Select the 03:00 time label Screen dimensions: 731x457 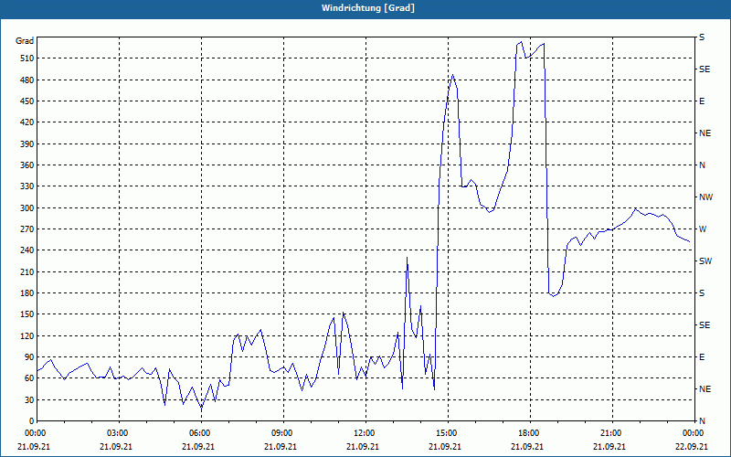pos(116,433)
